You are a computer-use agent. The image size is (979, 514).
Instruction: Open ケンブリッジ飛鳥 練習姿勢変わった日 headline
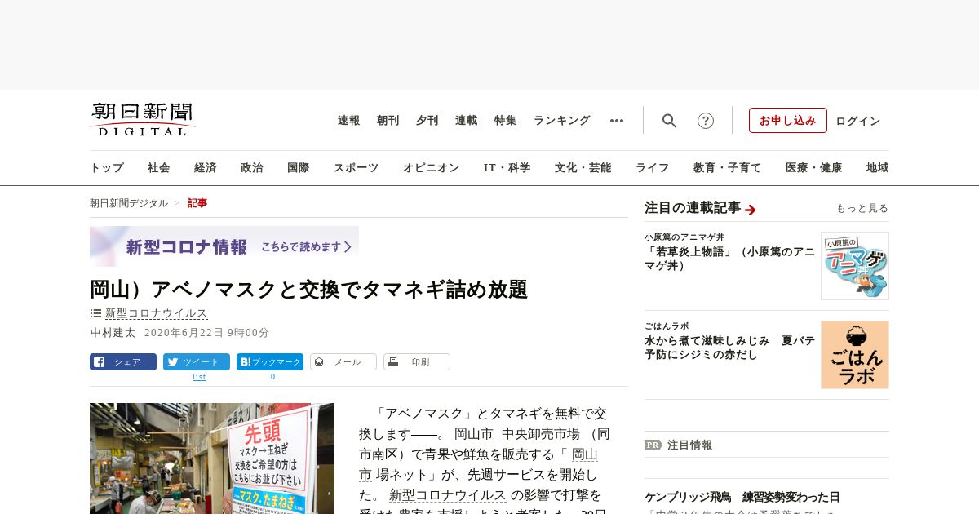coord(742,497)
